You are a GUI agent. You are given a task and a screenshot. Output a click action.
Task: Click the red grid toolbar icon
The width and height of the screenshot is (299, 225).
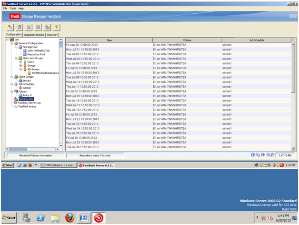coord(38,27)
